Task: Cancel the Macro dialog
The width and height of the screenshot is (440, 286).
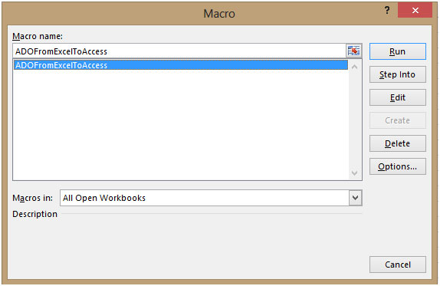Action: (x=397, y=265)
